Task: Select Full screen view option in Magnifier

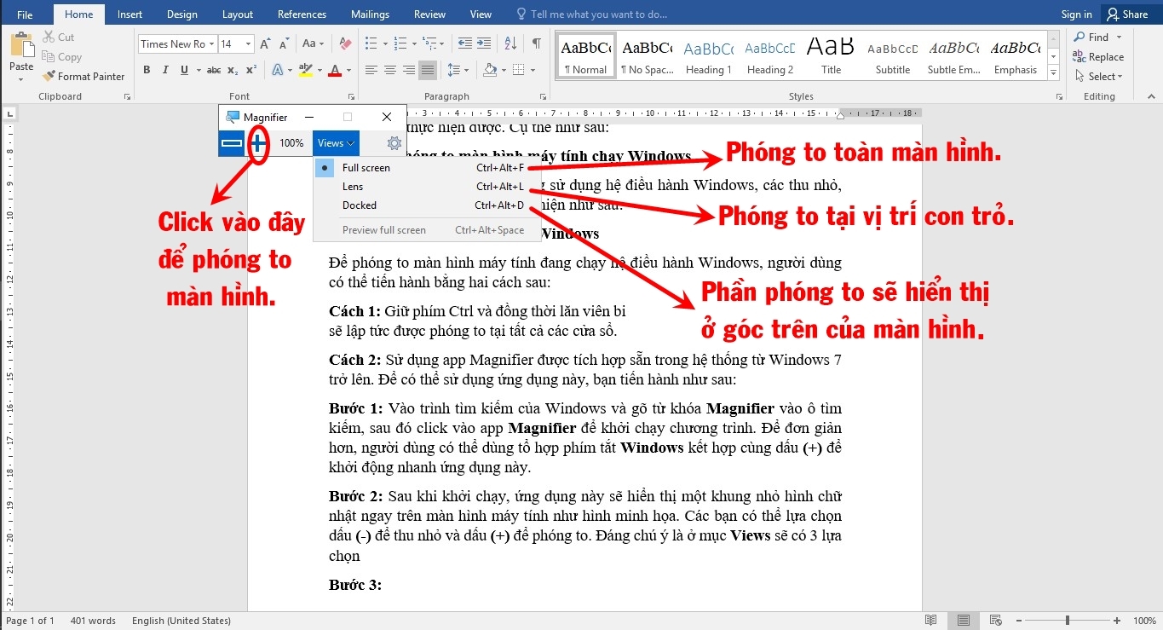Action: [x=427, y=168]
